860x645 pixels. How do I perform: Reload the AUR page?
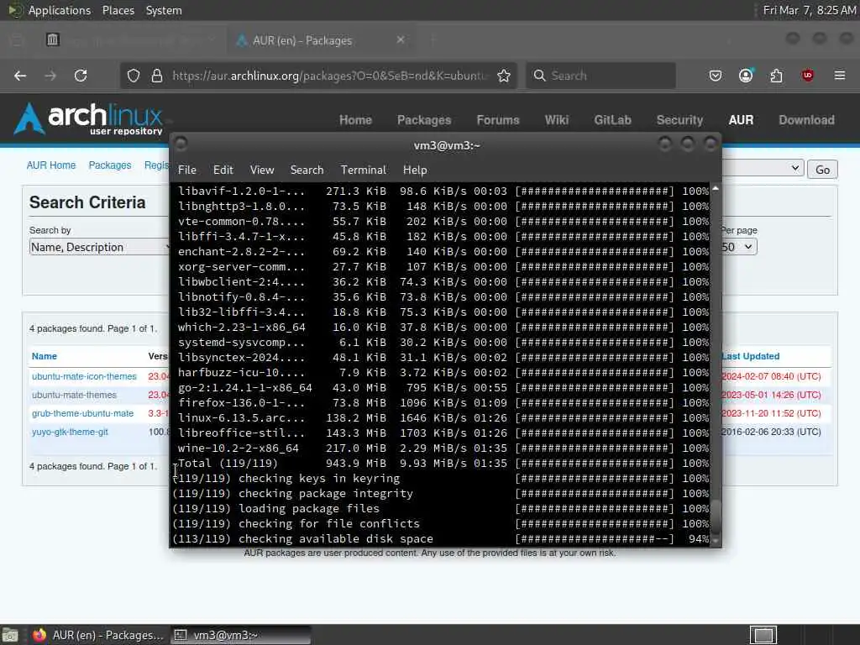pyautogui.click(x=81, y=76)
